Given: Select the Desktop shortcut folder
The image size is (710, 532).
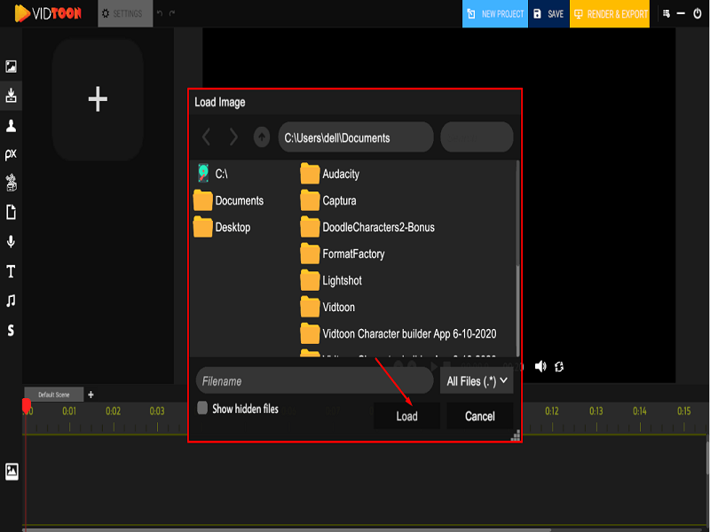Looking at the screenshot, I should click(x=222, y=227).
